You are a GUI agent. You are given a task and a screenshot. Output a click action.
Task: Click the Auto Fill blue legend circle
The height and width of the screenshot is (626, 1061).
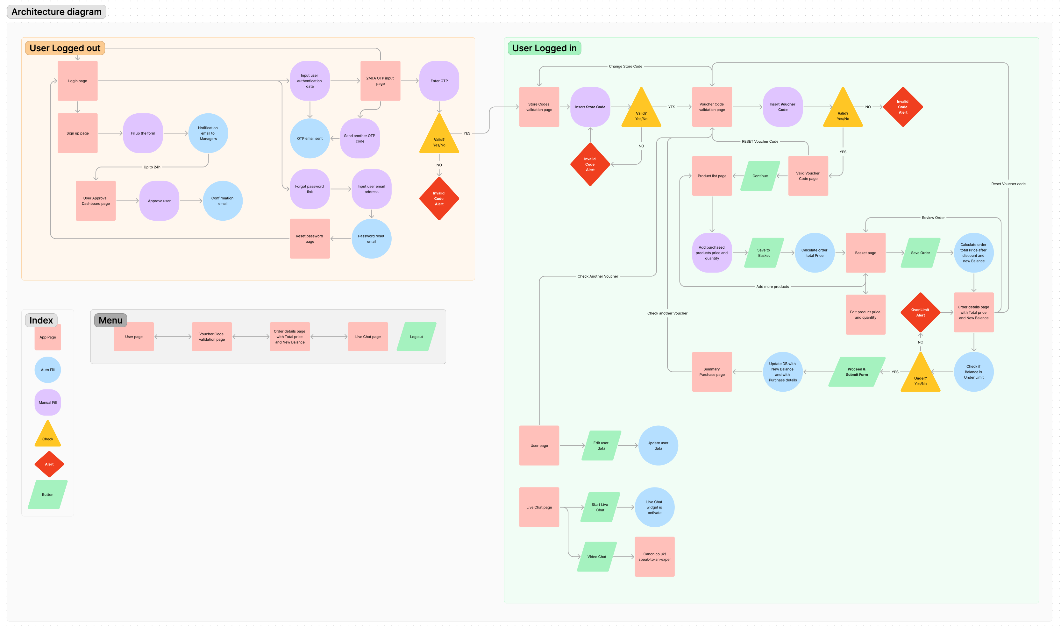(x=48, y=370)
